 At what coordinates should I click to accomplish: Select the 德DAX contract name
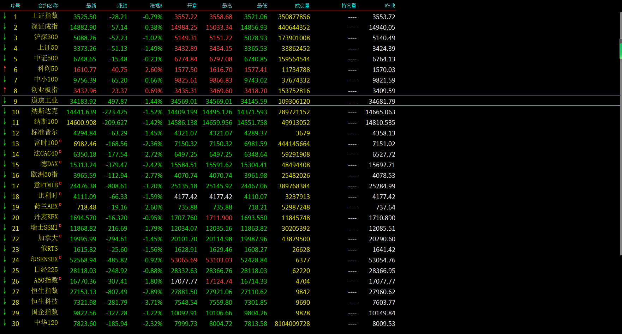click(x=49, y=164)
